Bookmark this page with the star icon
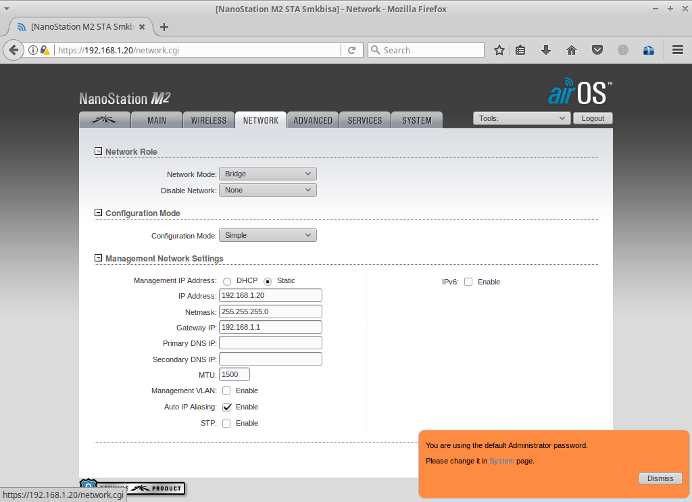Viewport: 692px width, 502px height. [499, 50]
